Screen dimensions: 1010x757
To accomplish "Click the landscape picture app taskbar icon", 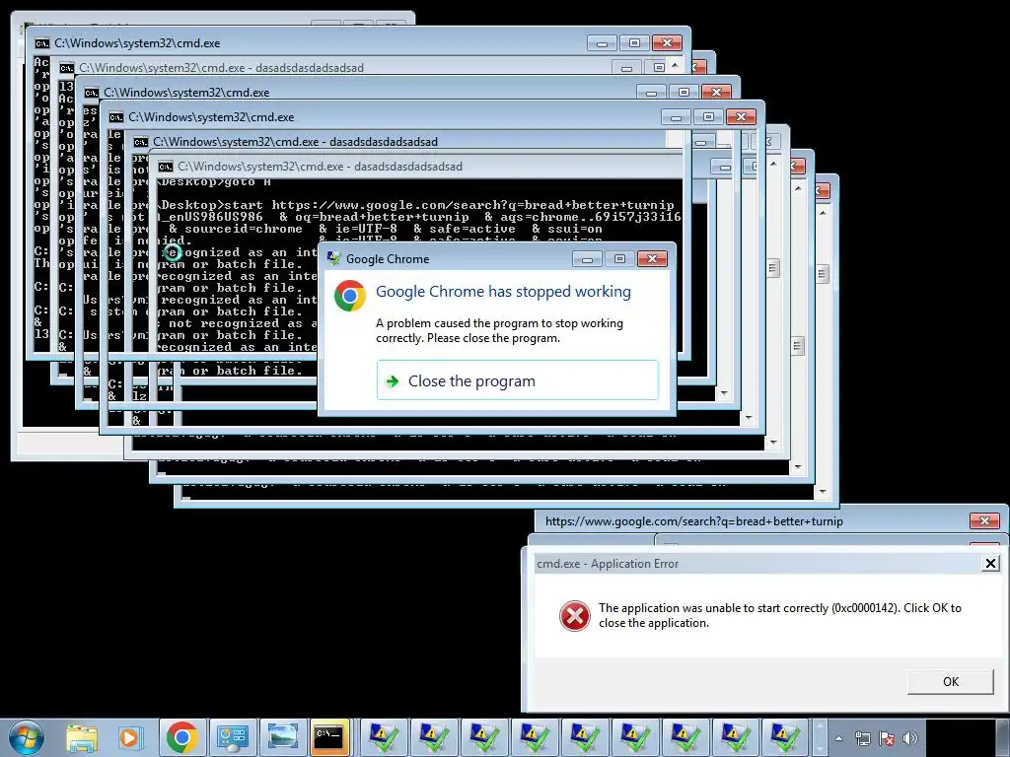I will click(282, 737).
